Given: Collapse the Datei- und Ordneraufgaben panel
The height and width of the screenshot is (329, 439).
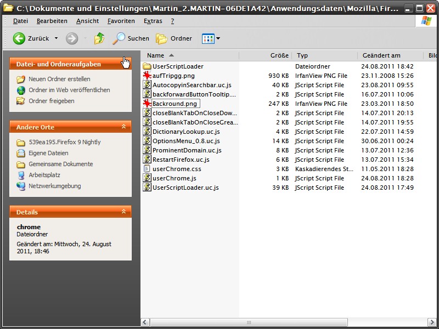Looking at the screenshot, I should (x=124, y=64).
